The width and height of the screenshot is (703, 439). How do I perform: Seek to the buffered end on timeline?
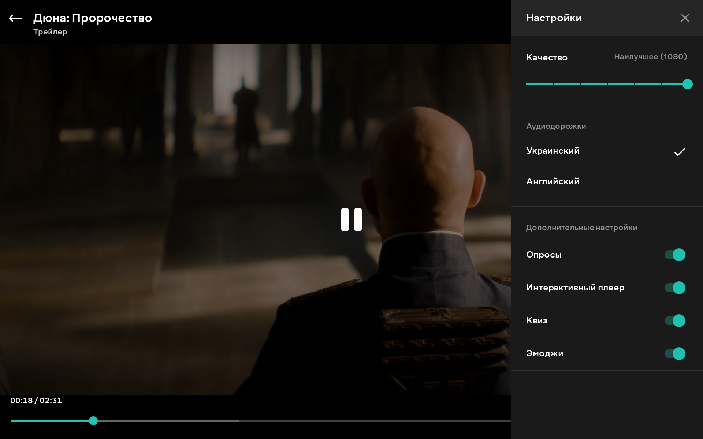239,421
